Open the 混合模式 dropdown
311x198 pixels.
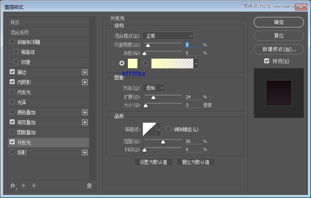pyautogui.click(x=168, y=36)
